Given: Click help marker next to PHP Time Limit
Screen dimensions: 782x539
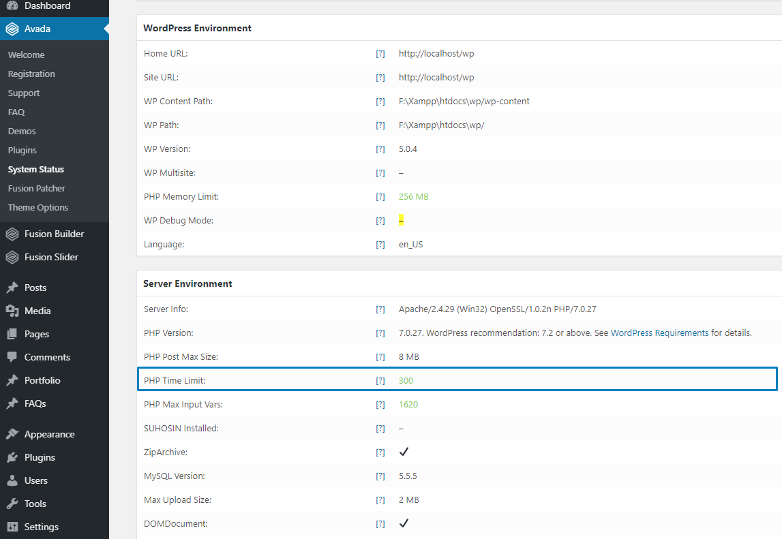Looking at the screenshot, I should (x=380, y=381).
